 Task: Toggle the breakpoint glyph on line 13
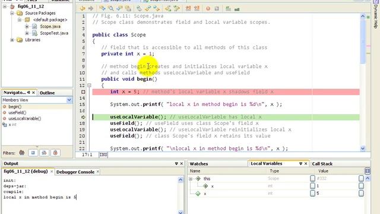tap(83, 92)
